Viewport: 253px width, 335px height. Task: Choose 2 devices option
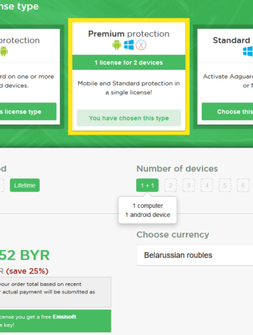point(170,185)
